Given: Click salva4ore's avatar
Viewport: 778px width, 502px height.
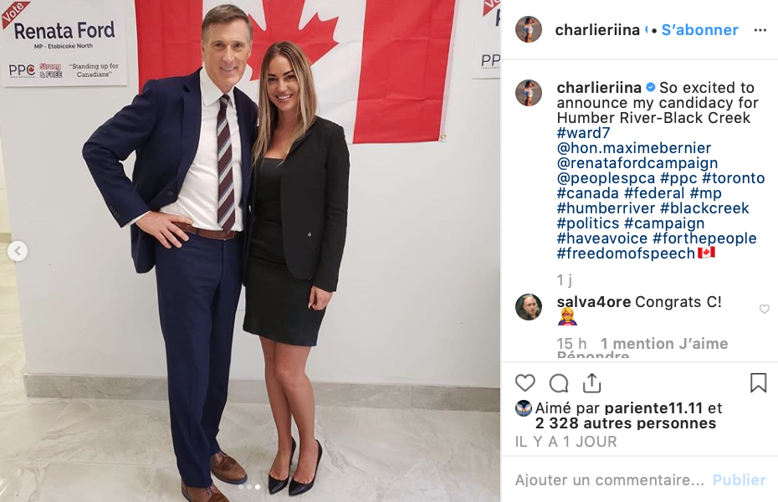Looking at the screenshot, I should [529, 307].
